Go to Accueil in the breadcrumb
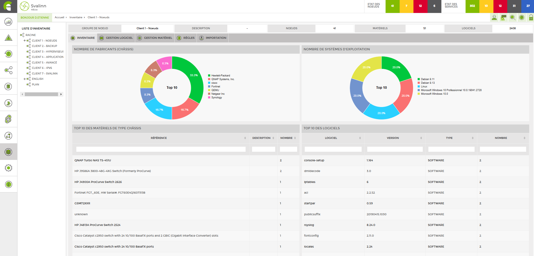 (x=59, y=17)
